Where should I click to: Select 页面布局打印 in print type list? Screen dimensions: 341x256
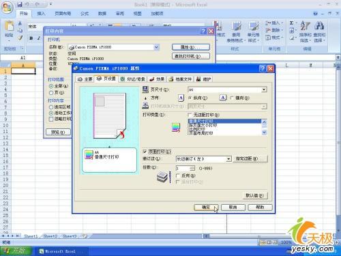[x=201, y=133]
